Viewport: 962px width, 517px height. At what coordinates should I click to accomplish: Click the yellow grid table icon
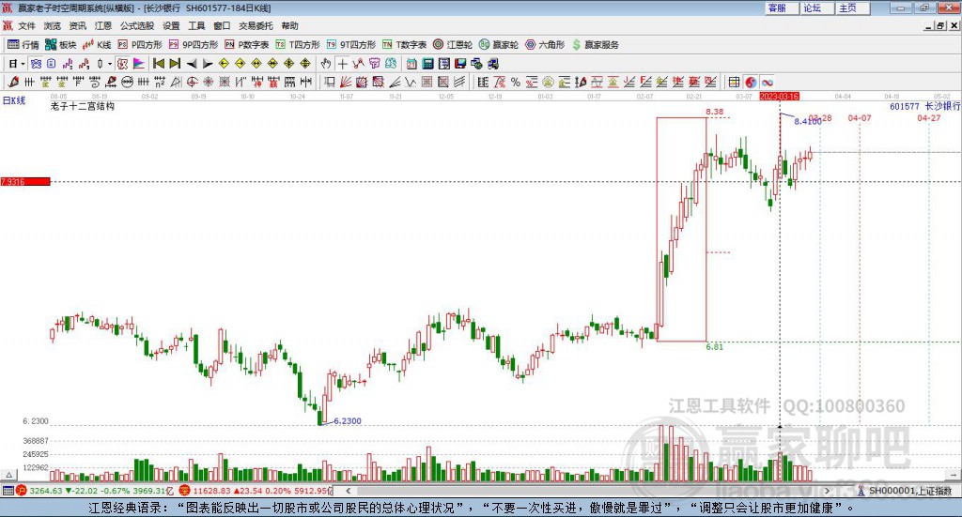pyautogui.click(x=734, y=82)
